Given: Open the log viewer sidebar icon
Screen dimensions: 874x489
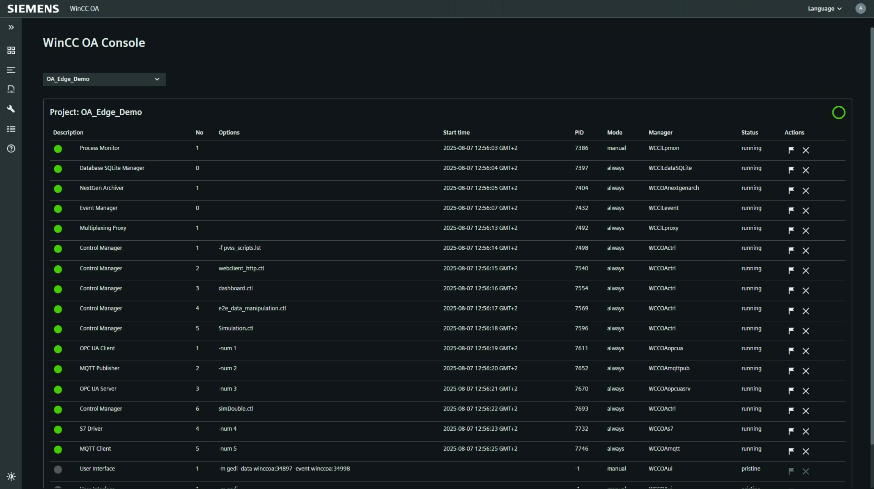Looking at the screenshot, I should click(11, 89).
